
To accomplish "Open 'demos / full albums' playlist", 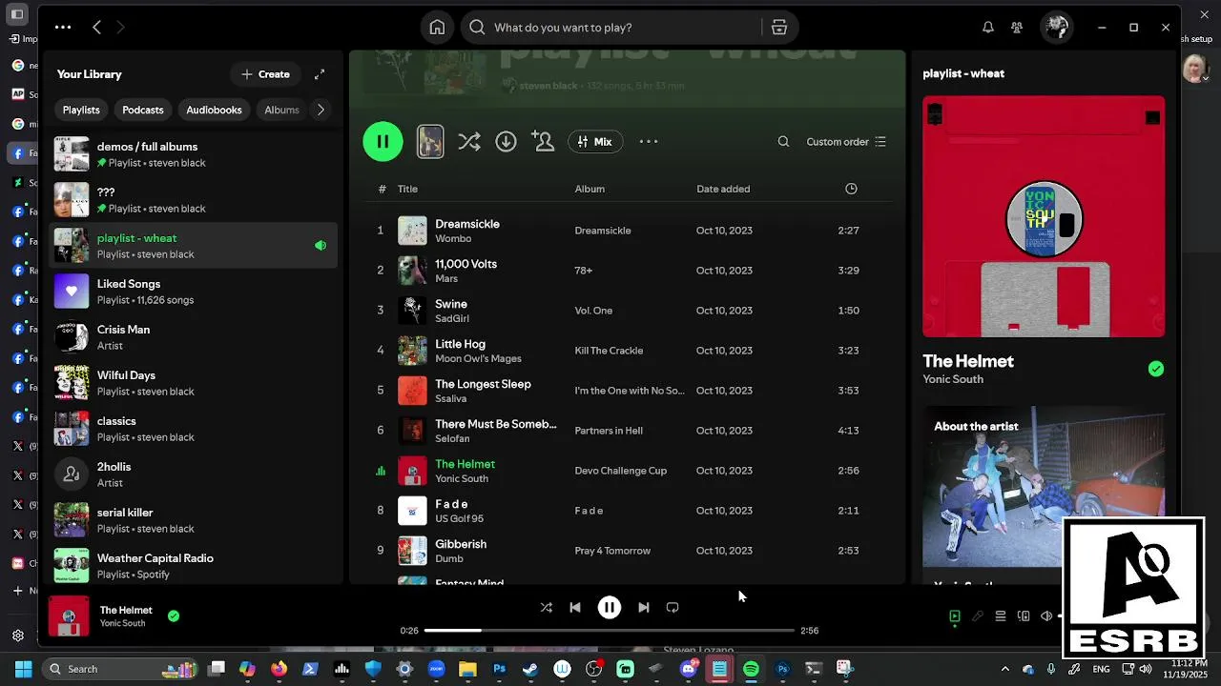I will coord(194,154).
